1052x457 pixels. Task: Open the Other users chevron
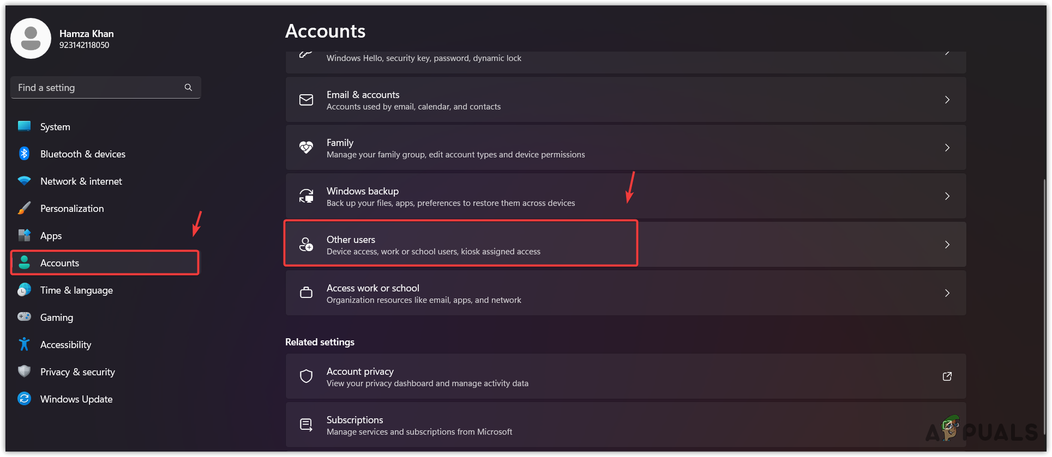tap(947, 245)
